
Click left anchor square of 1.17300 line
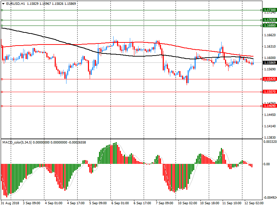[2, 10]
